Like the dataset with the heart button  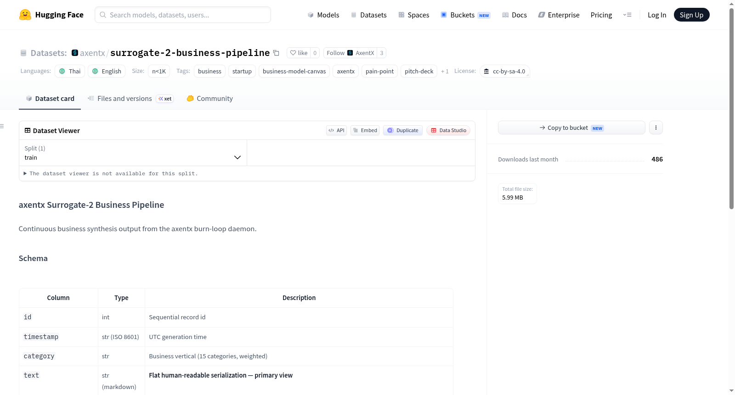point(299,53)
